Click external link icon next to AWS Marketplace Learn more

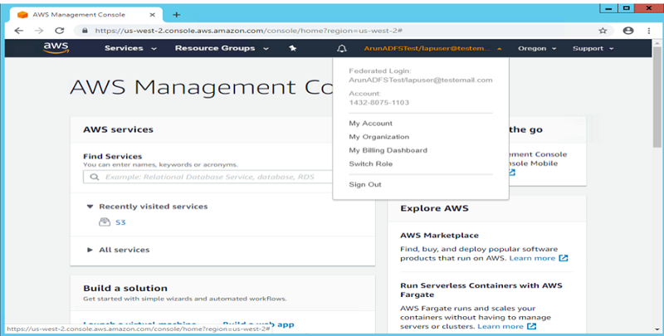(x=564, y=258)
